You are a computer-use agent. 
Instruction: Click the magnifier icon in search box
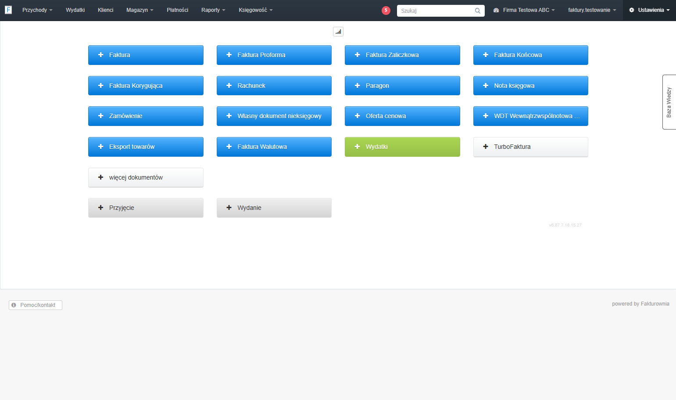[478, 11]
